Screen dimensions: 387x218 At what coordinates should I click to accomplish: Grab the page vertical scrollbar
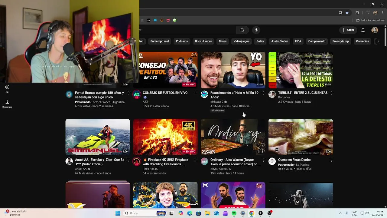click(385, 38)
